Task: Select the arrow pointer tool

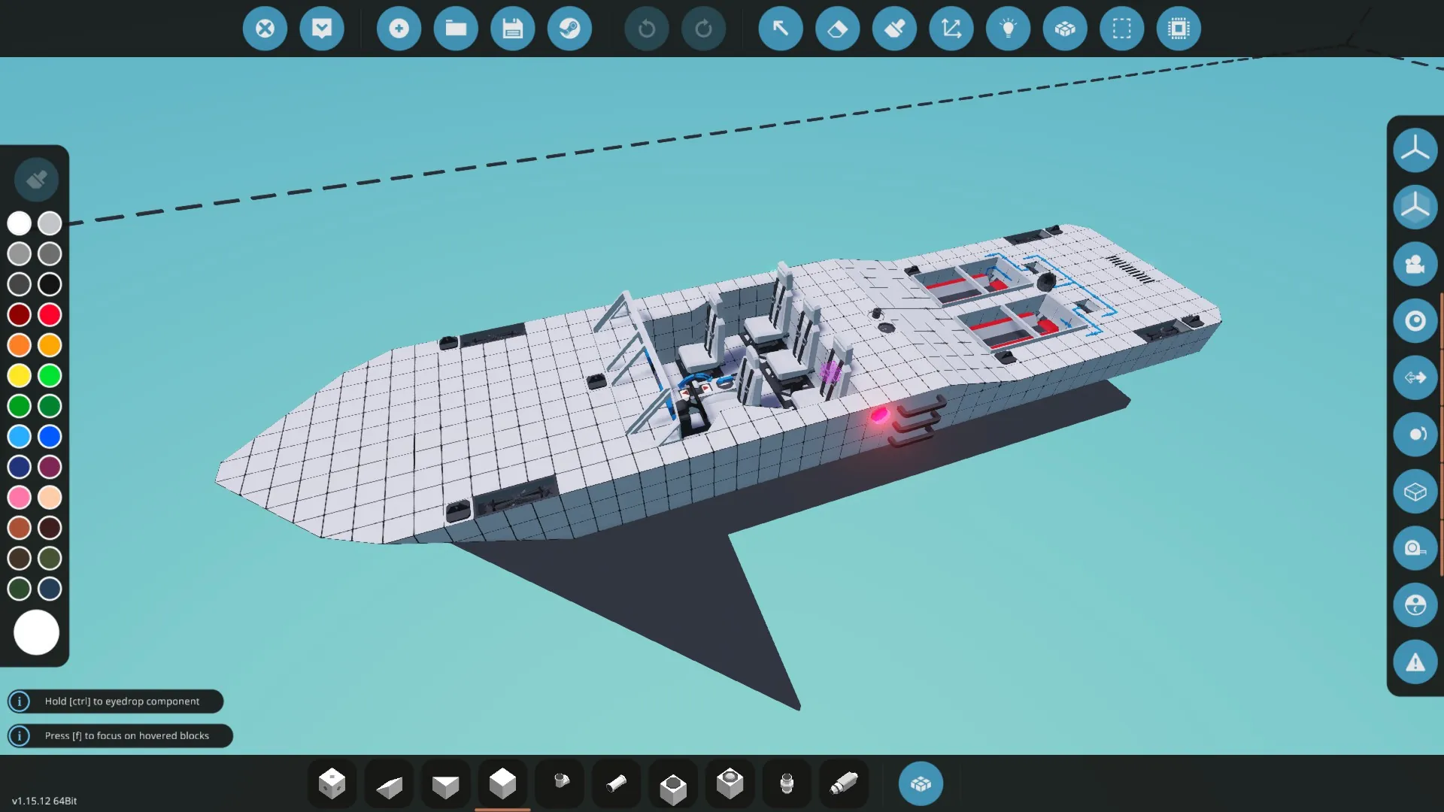Action: click(x=780, y=29)
